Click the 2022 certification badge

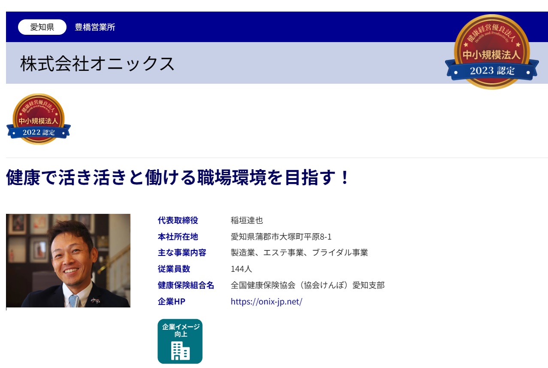(39, 119)
